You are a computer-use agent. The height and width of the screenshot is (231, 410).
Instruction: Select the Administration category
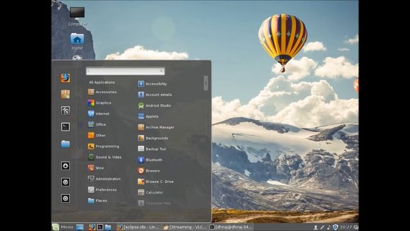pos(104,179)
